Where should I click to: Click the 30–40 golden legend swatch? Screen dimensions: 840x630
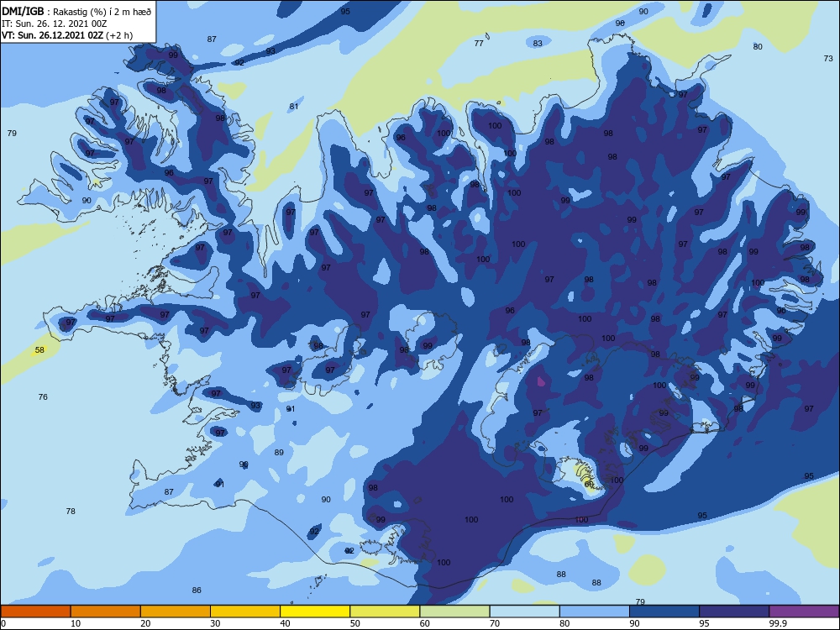pyautogui.click(x=245, y=612)
